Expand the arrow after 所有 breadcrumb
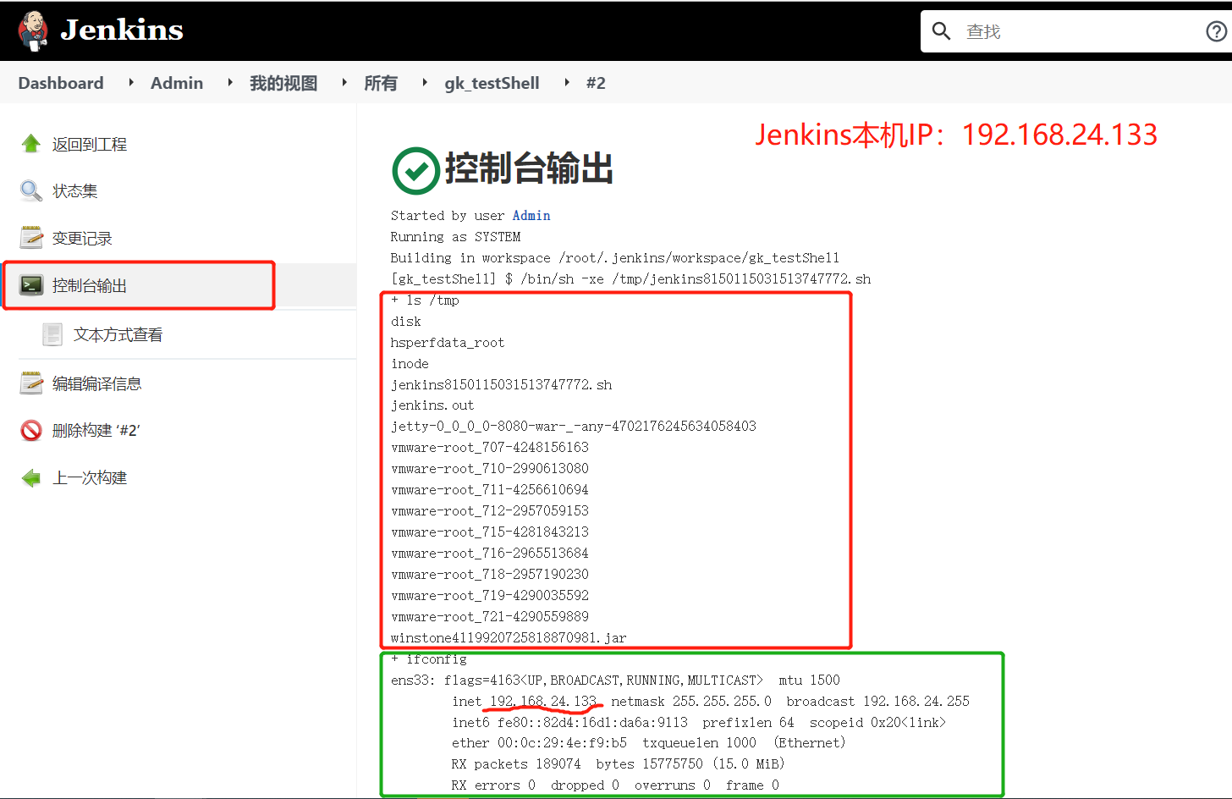The height and width of the screenshot is (799, 1232). coord(425,82)
